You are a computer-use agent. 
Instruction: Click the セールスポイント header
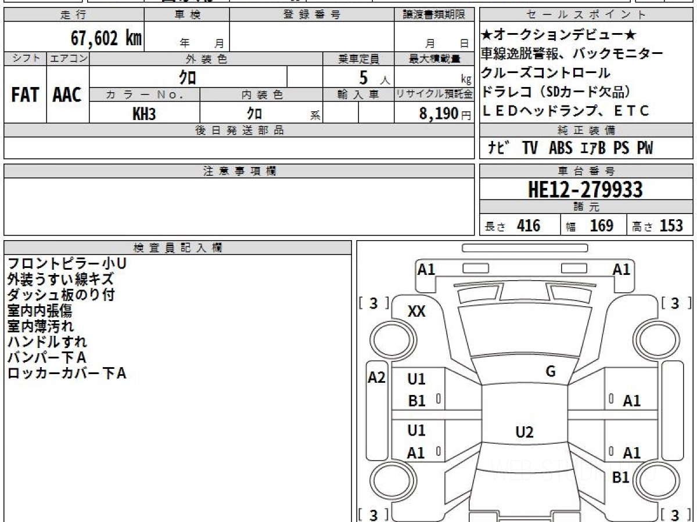(587, 15)
